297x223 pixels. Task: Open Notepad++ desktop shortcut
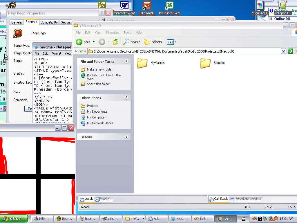[282, 8]
